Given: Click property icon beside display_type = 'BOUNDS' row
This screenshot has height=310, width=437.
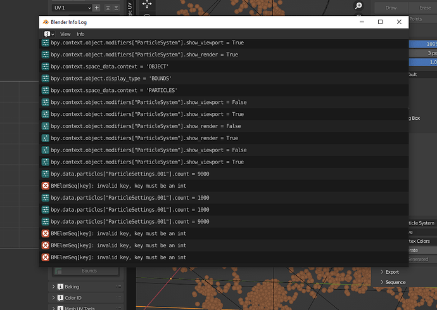Looking at the screenshot, I should [x=46, y=79].
